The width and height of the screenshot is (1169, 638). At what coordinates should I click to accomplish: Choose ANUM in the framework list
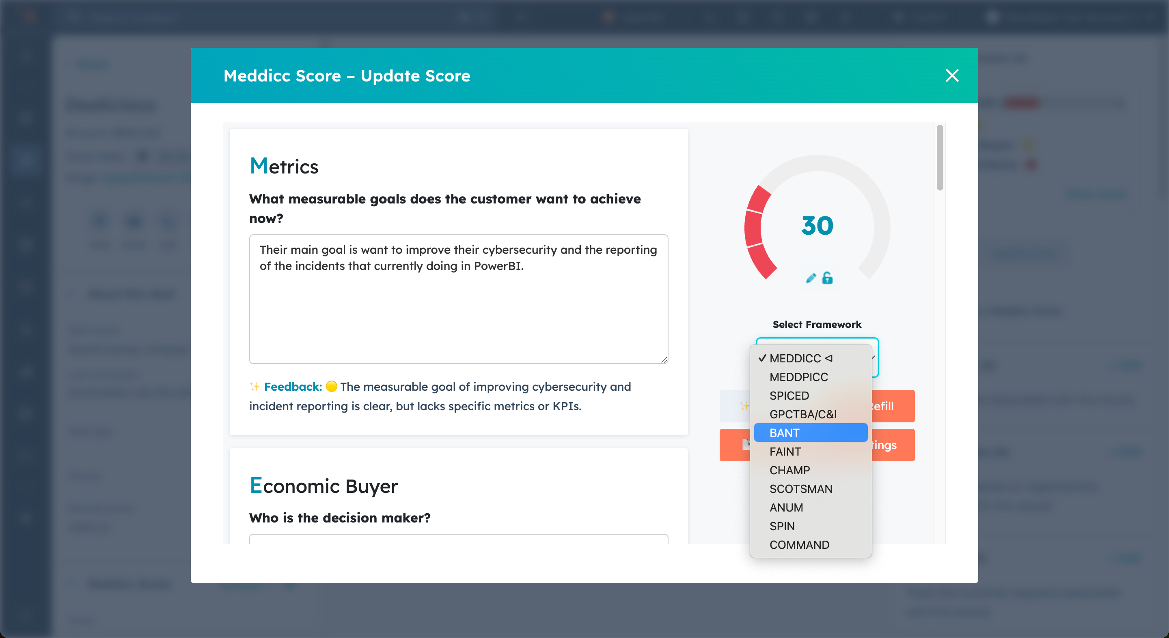786,507
